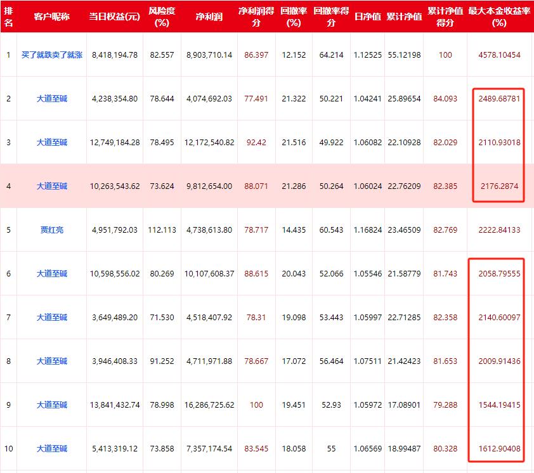Select net profit 8,903,710.14
Viewport: 534px width, 473px height.
coord(209,55)
